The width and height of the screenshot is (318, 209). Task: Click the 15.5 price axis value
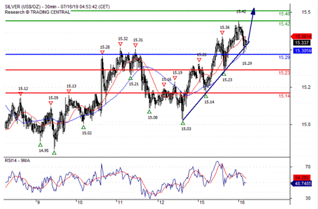tap(306, 12)
